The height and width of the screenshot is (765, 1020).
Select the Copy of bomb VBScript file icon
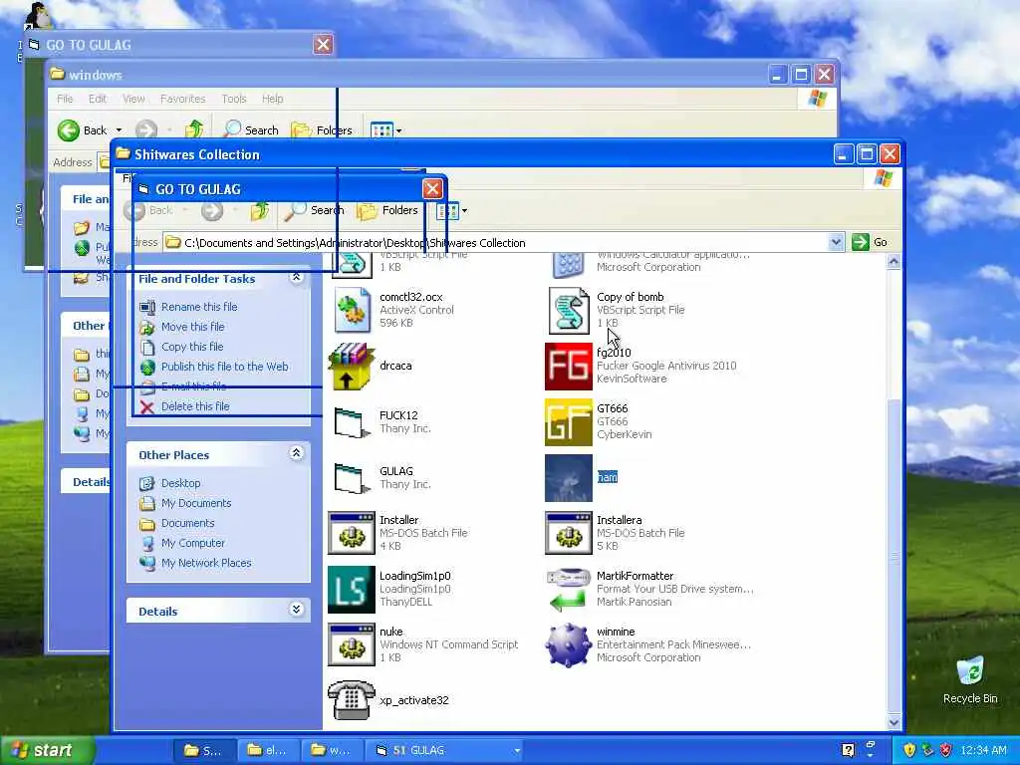(x=569, y=311)
